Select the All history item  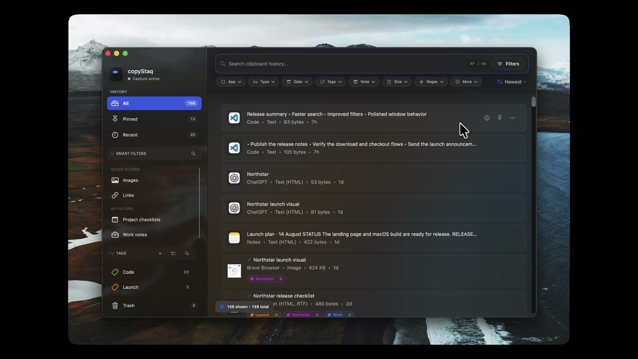tap(155, 103)
